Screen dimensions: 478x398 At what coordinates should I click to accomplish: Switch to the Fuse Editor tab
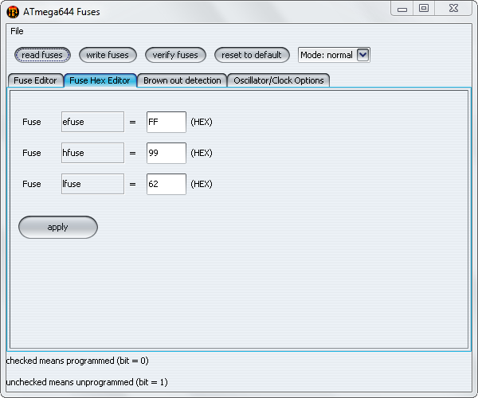[x=35, y=80]
